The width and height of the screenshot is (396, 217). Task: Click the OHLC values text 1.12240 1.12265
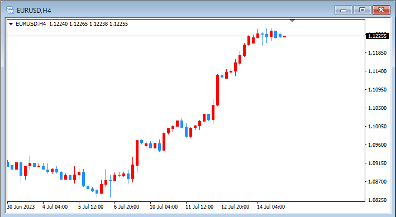69,24
